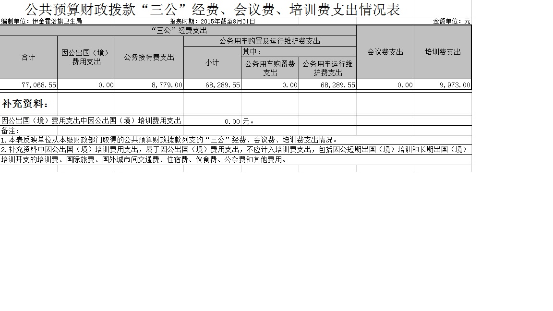Click the 合计 column header
This screenshot has height=311, width=553.
(x=28, y=57)
